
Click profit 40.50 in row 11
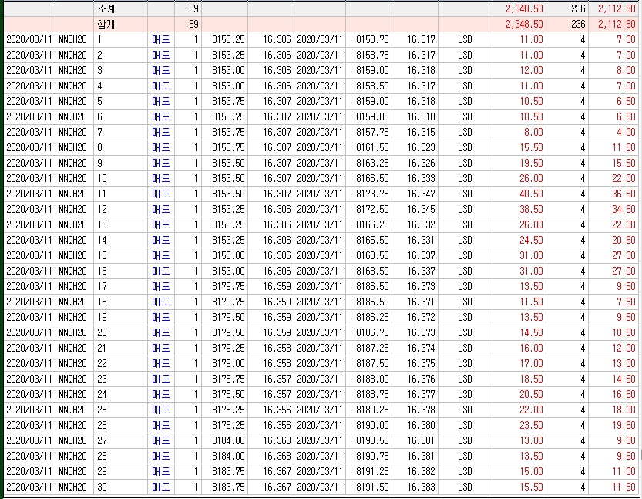click(532, 194)
